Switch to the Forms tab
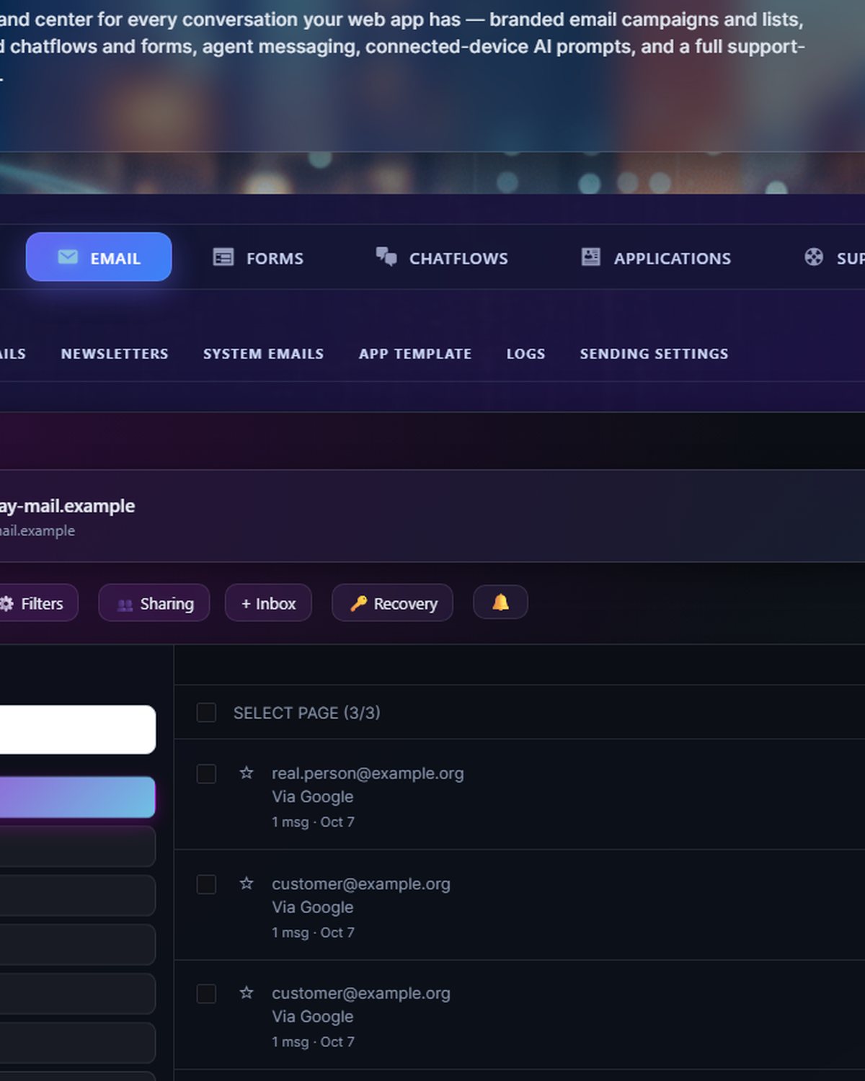Image resolution: width=865 pixels, height=1081 pixels. [x=258, y=258]
